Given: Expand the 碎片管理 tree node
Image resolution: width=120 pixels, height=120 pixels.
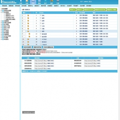Looking at the screenshot, I should [1, 24].
